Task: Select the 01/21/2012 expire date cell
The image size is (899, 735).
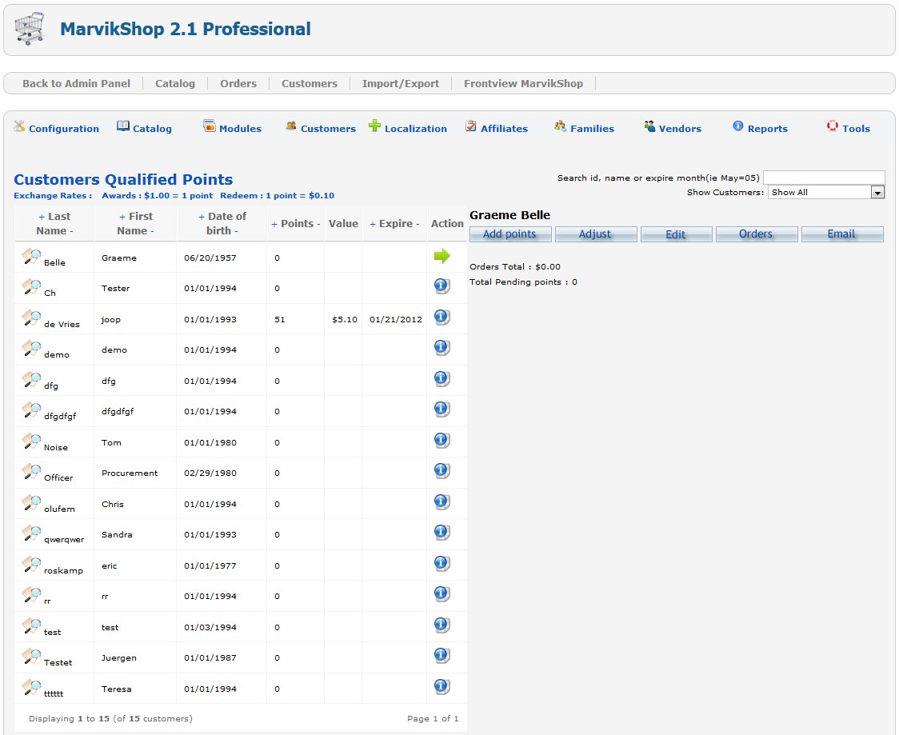Action: click(396, 319)
